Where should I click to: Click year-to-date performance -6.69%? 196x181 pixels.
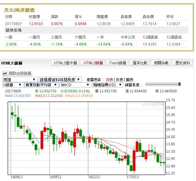point(127,44)
